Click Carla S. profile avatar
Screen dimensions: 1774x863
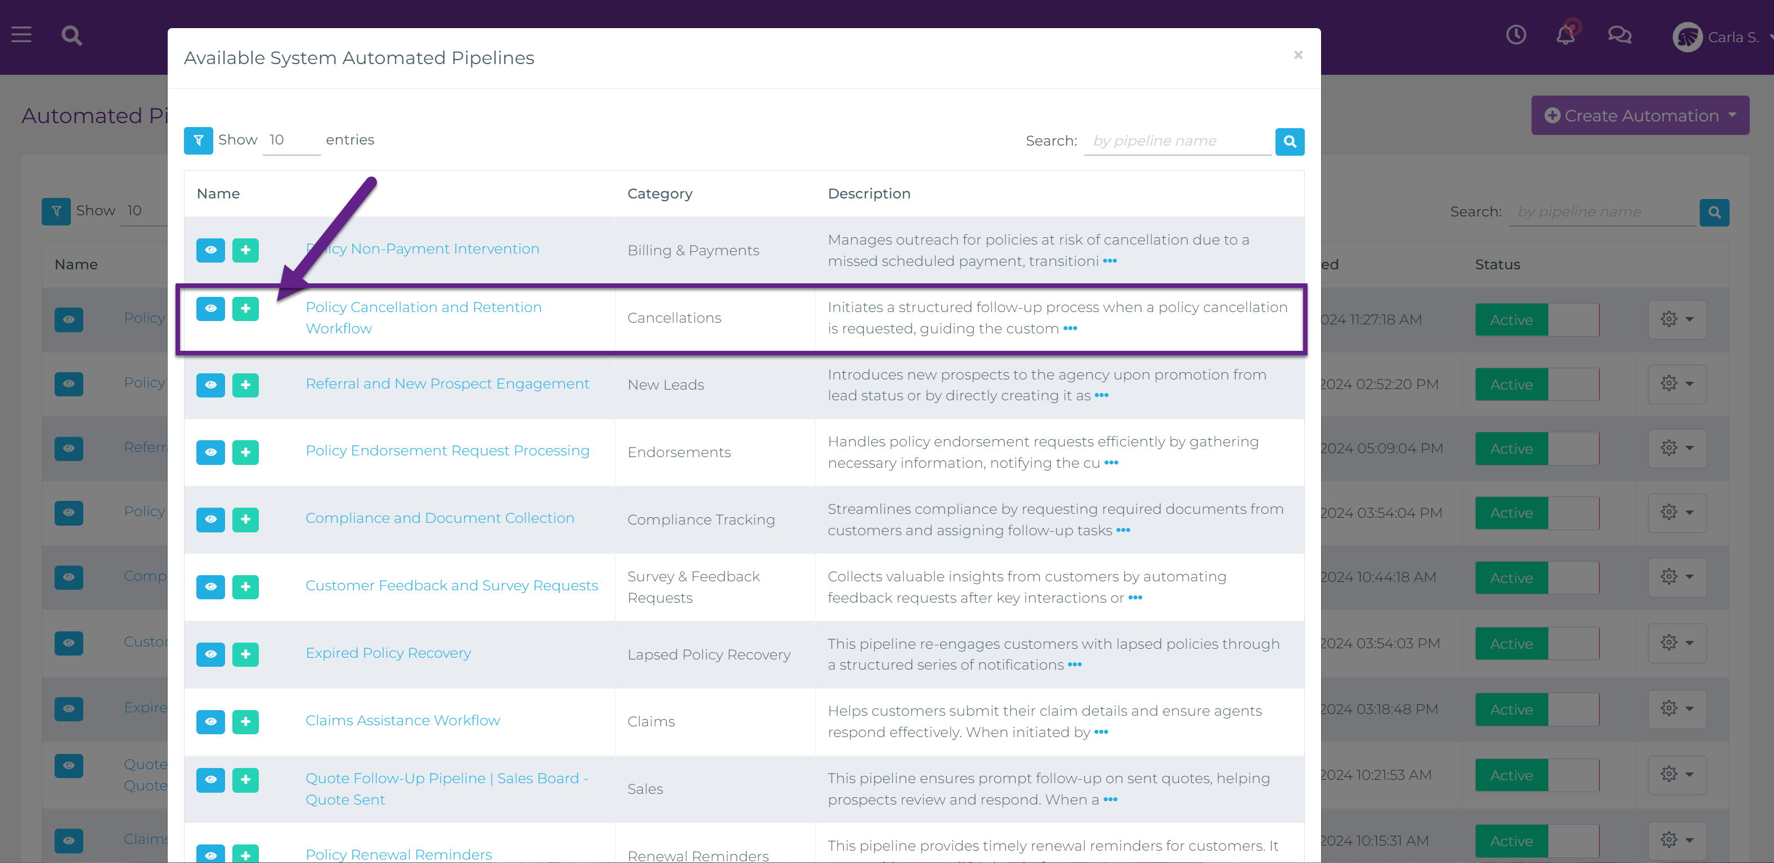click(x=1687, y=37)
